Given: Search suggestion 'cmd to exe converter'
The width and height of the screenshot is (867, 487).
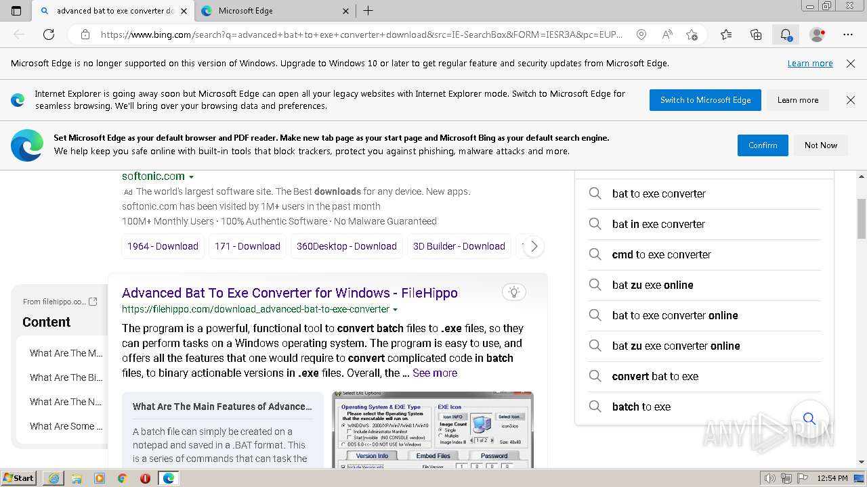Looking at the screenshot, I should point(704,254).
